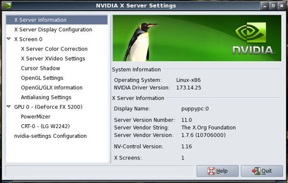Click the Quit button

262,171
